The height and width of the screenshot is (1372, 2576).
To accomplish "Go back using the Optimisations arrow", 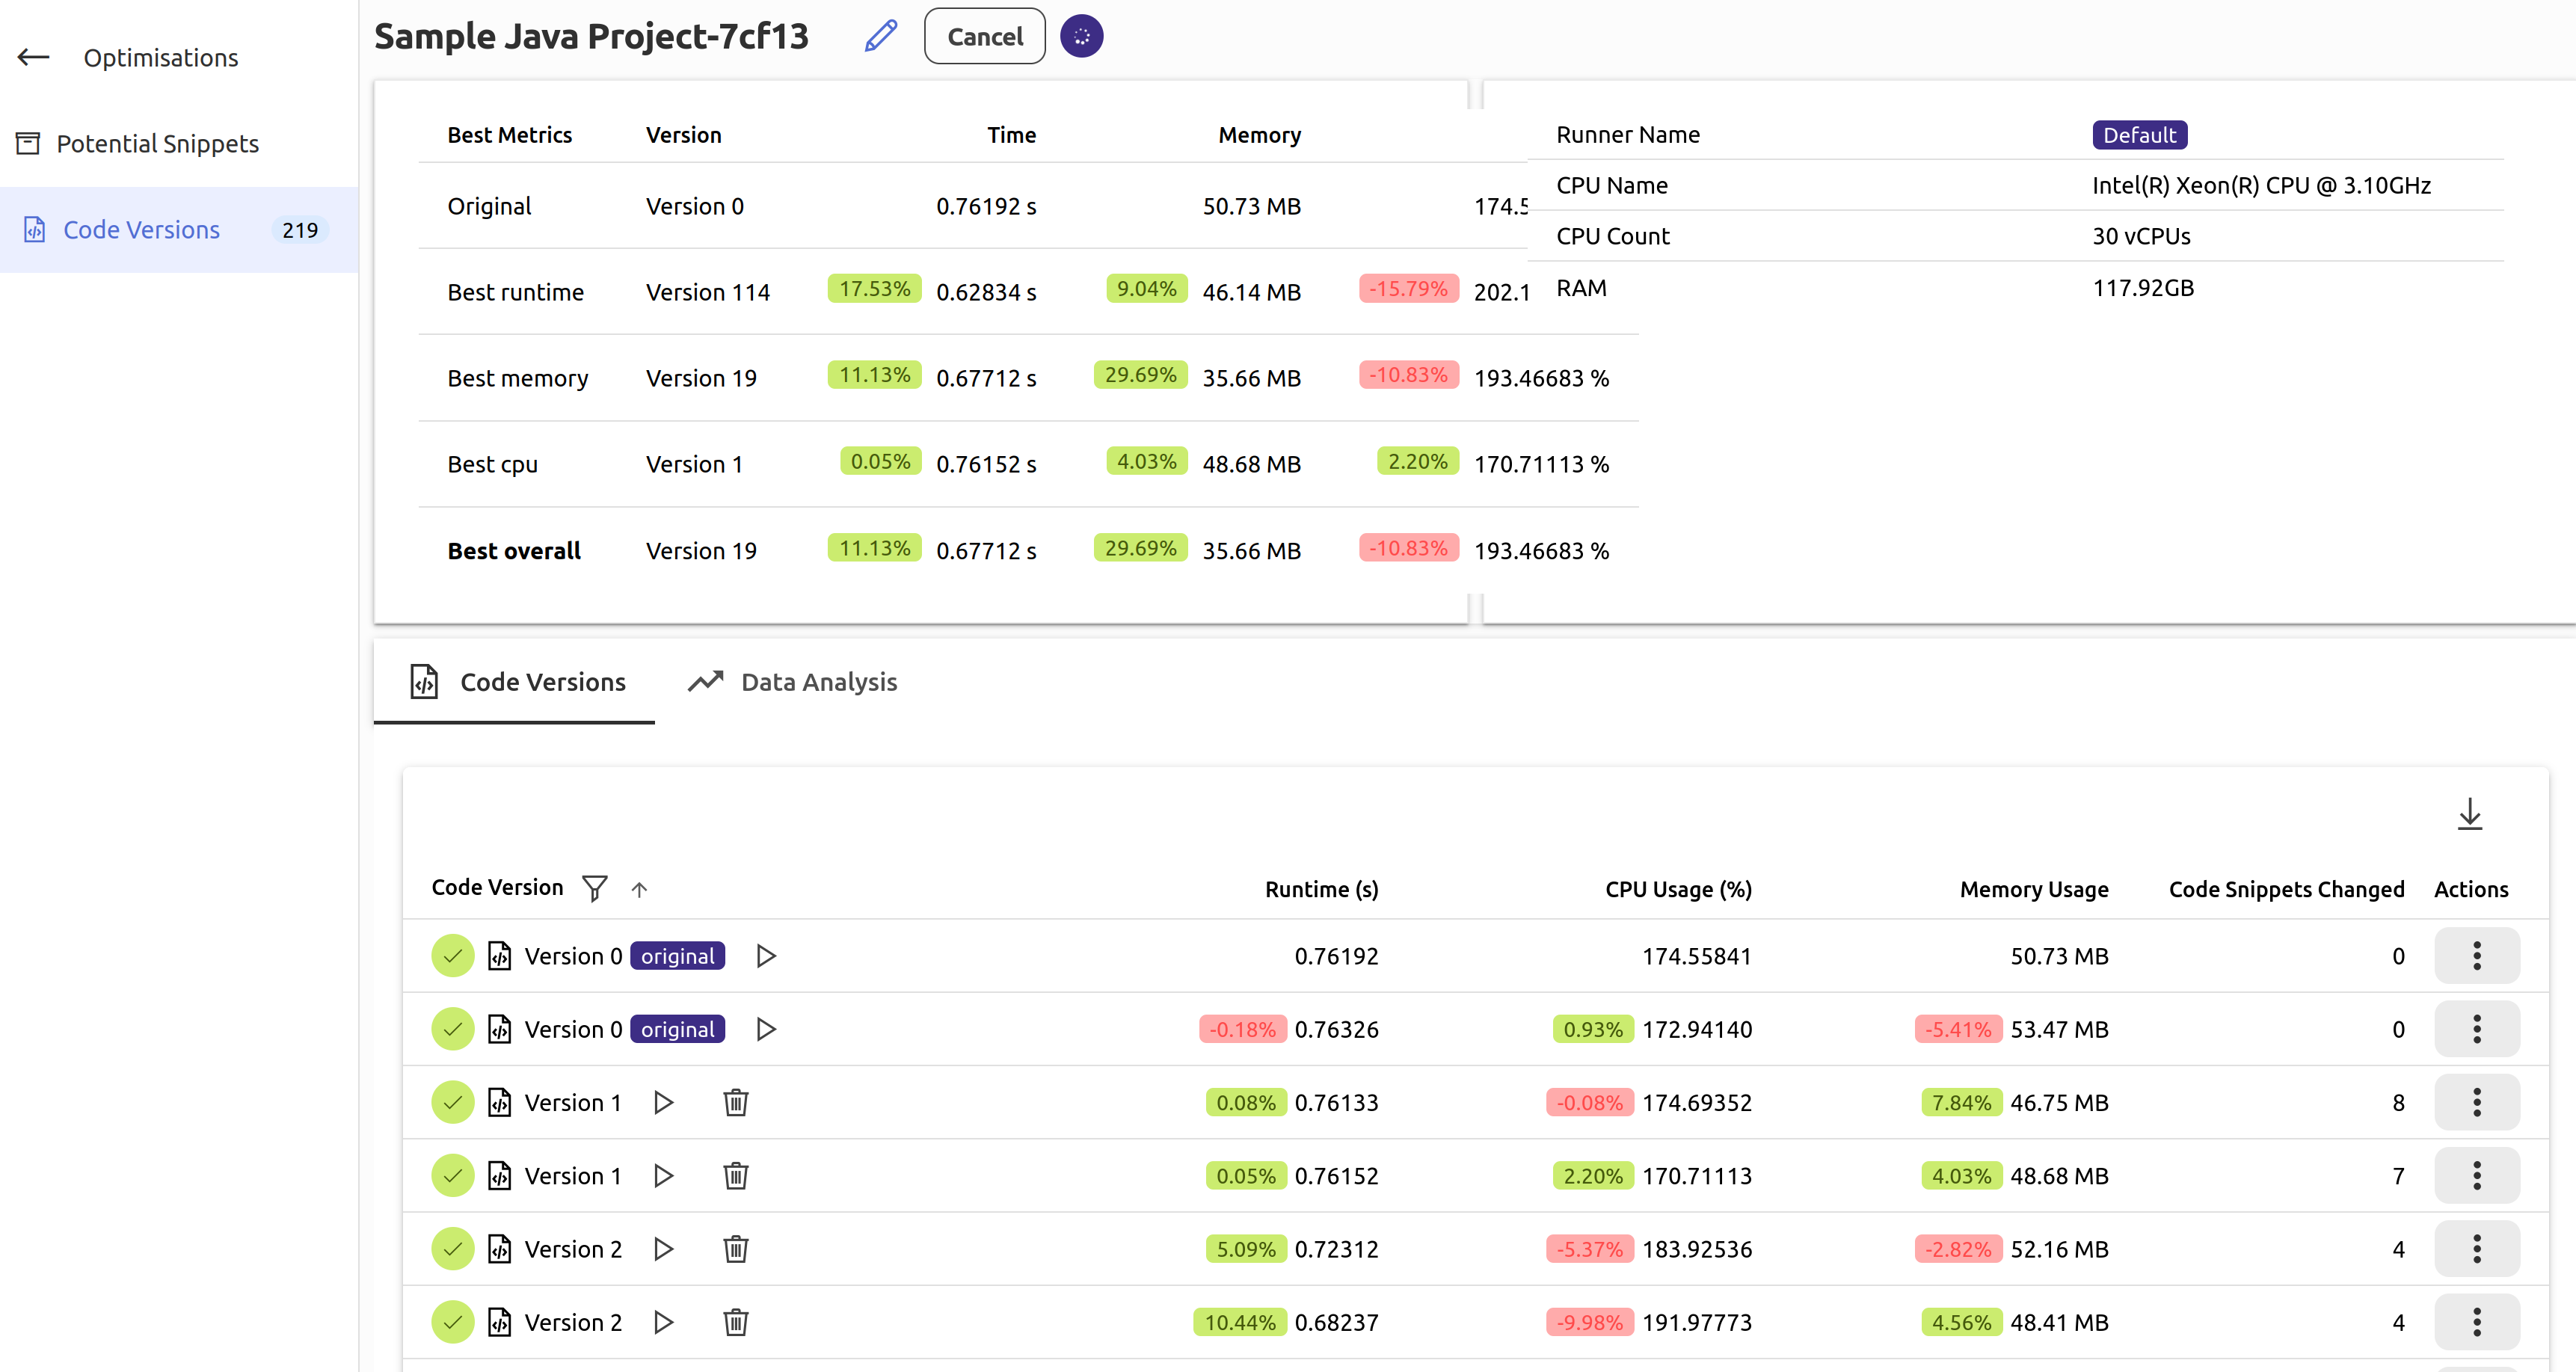I will pos(34,57).
